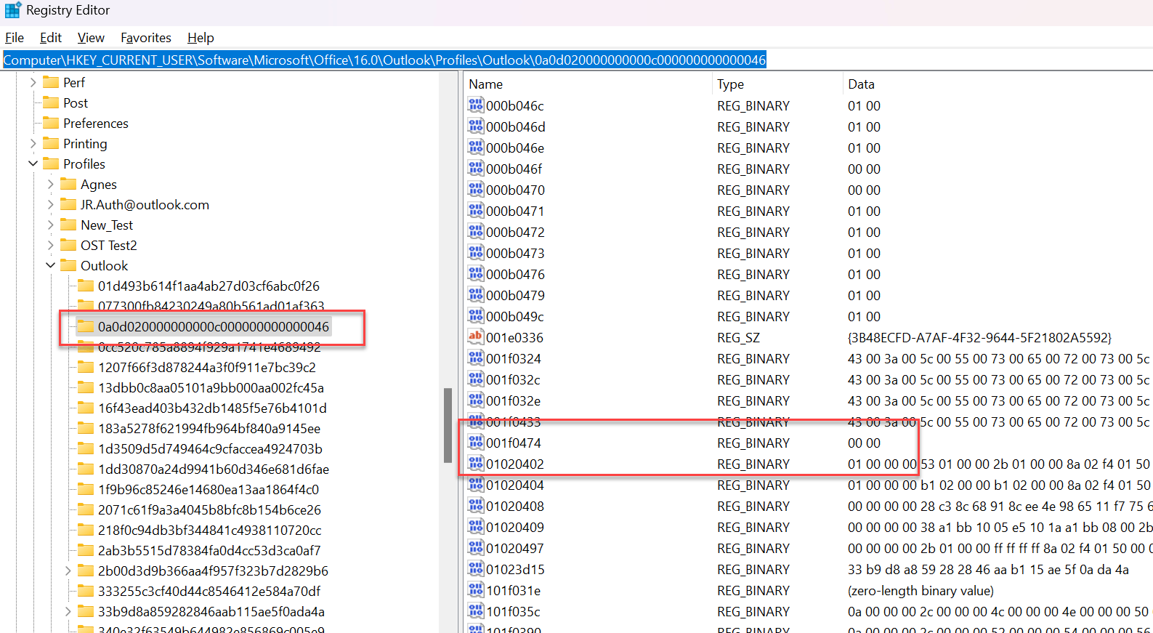Screen dimensions: 1153x633
Task: Select value name 000b0471
Action: click(515, 211)
